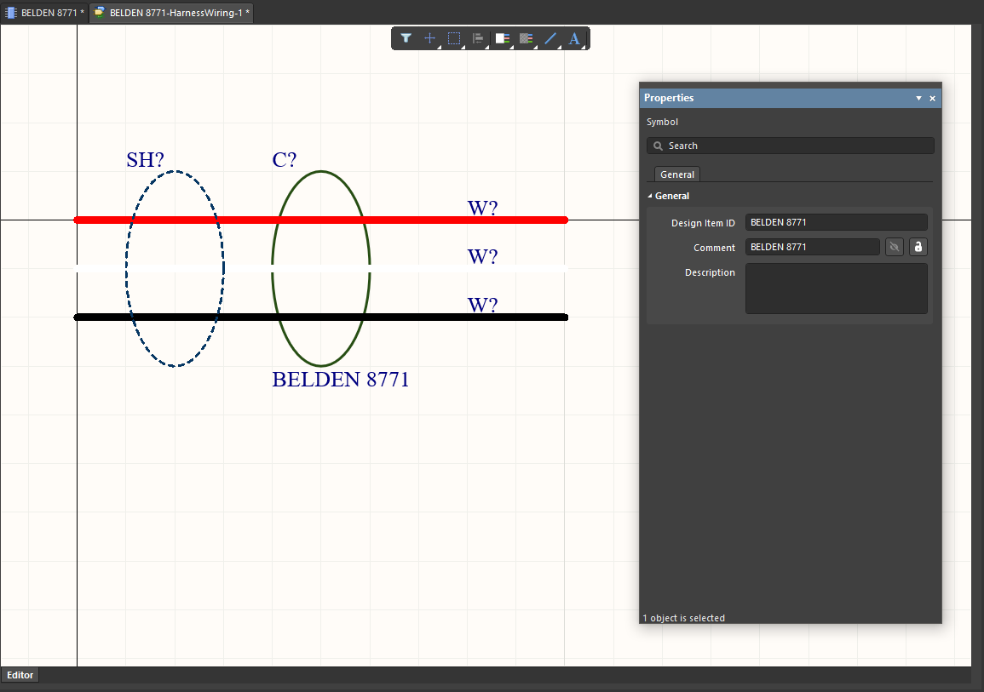
Task: Select the move tool with crosshair icon
Action: [x=429, y=38]
